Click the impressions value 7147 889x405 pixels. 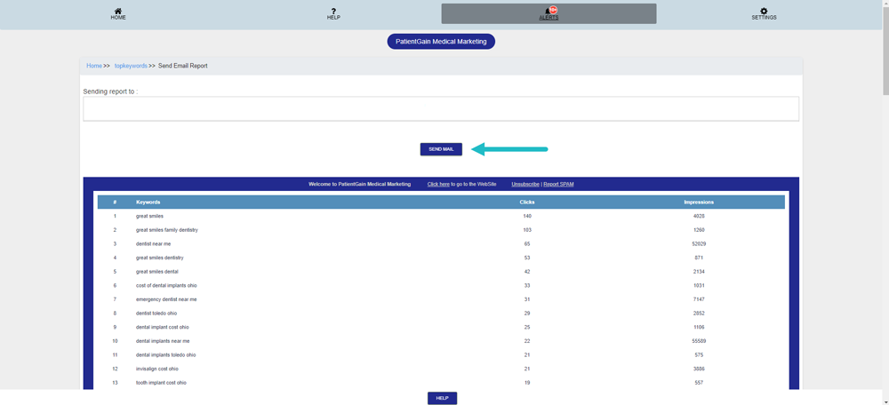[x=699, y=299]
